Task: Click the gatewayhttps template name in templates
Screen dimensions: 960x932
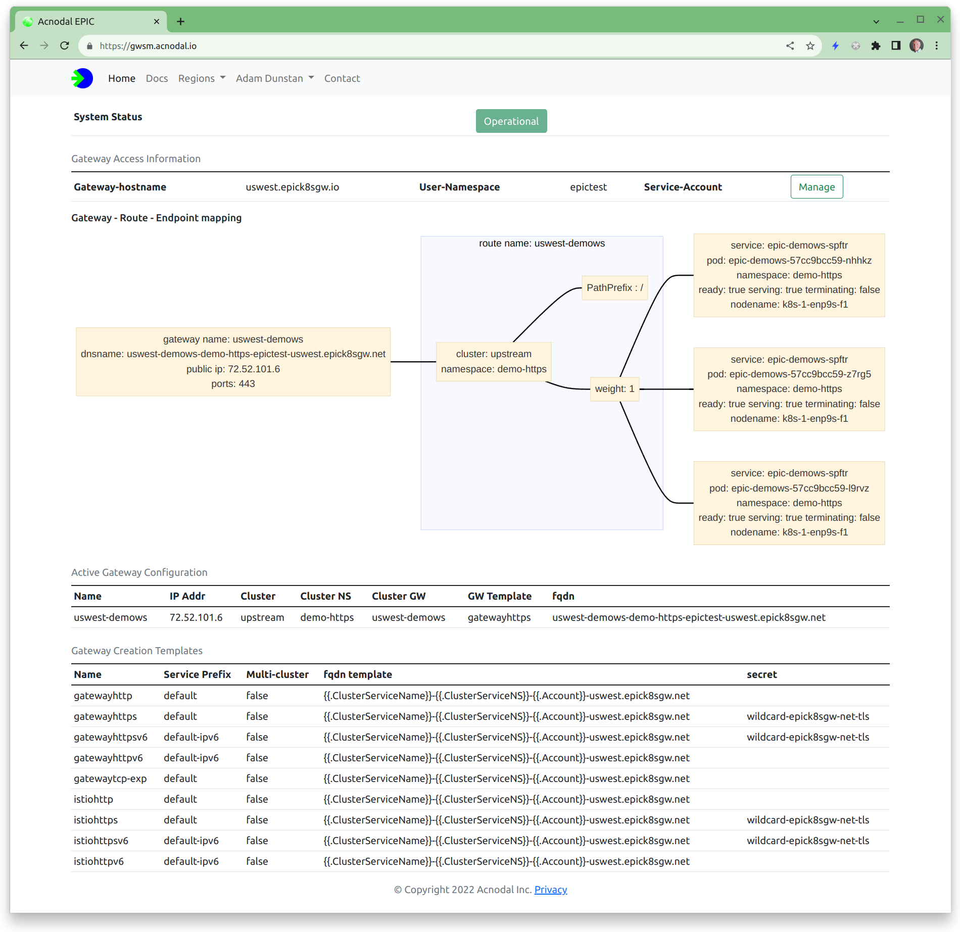Action: pos(105,716)
